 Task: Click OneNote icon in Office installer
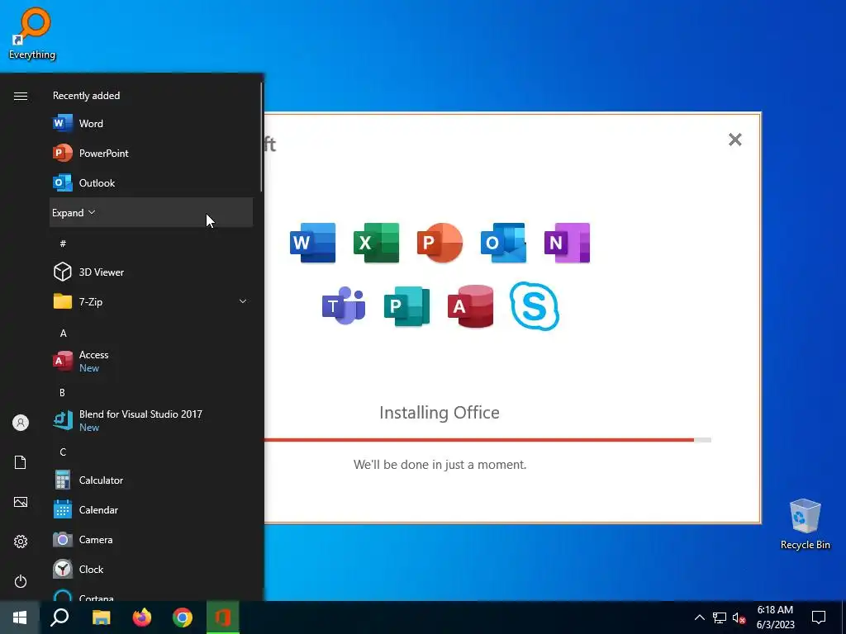[x=567, y=243]
